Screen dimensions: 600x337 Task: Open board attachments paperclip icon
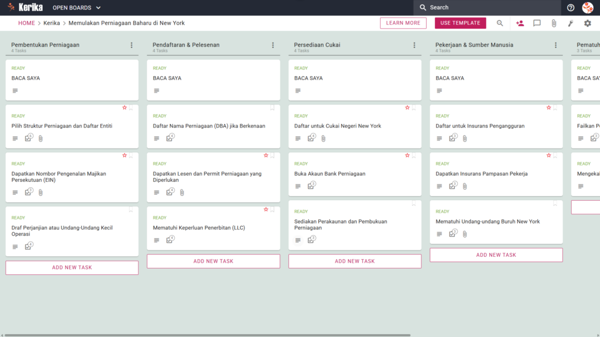click(x=554, y=23)
